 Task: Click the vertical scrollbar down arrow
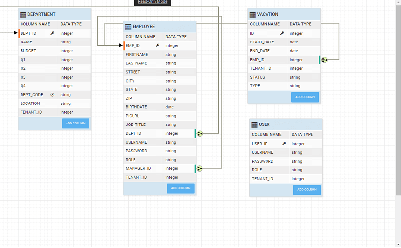coord(398,244)
